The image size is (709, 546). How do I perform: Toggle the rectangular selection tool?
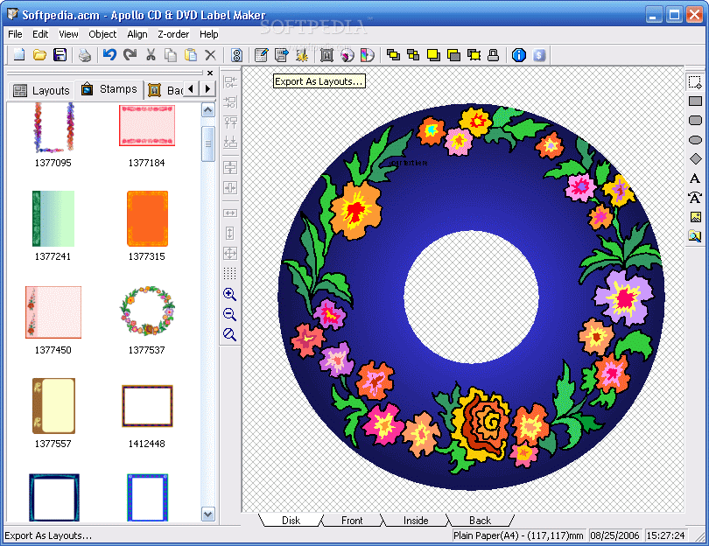pos(696,83)
